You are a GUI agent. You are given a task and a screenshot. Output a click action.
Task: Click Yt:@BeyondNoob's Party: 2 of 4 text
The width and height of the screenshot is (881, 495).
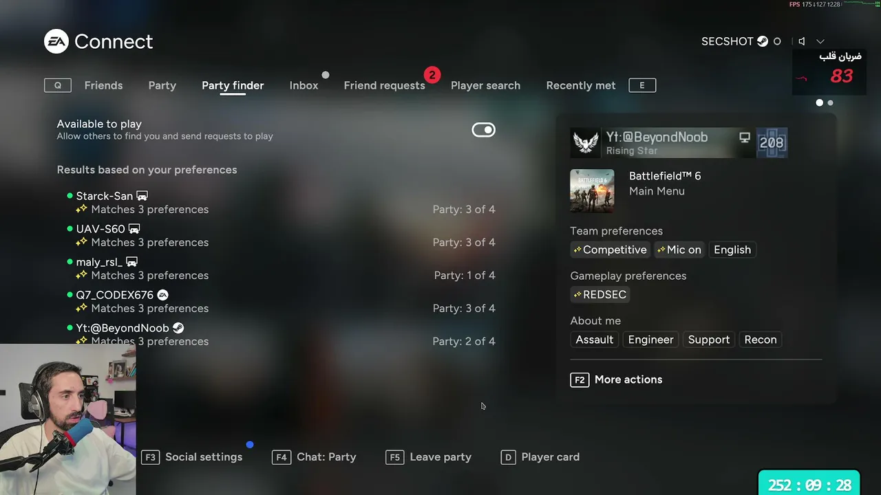pyautogui.click(x=464, y=341)
